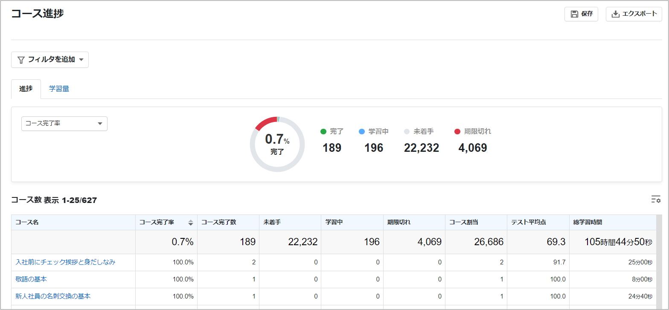The width and height of the screenshot is (669, 310).
Task: Open 新人社員の名刺交換の基本 course link
Action: click(53, 296)
